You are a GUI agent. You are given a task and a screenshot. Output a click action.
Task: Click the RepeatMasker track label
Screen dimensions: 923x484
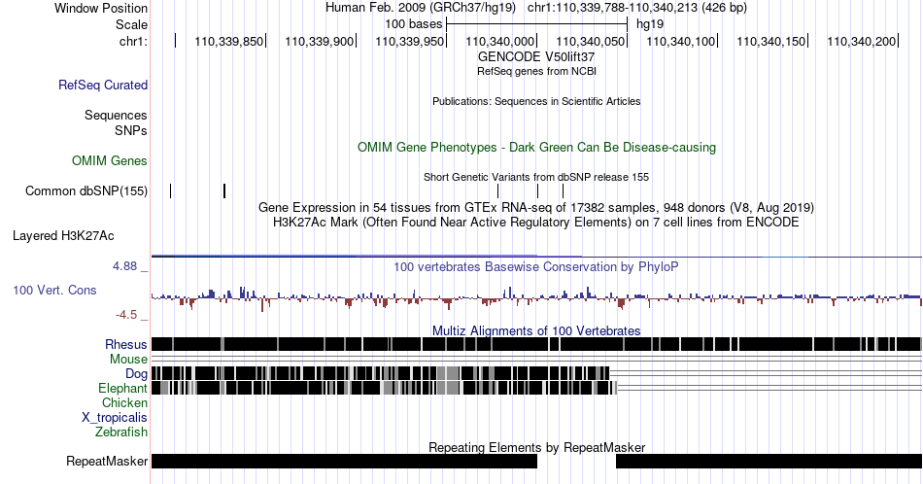pos(107,461)
